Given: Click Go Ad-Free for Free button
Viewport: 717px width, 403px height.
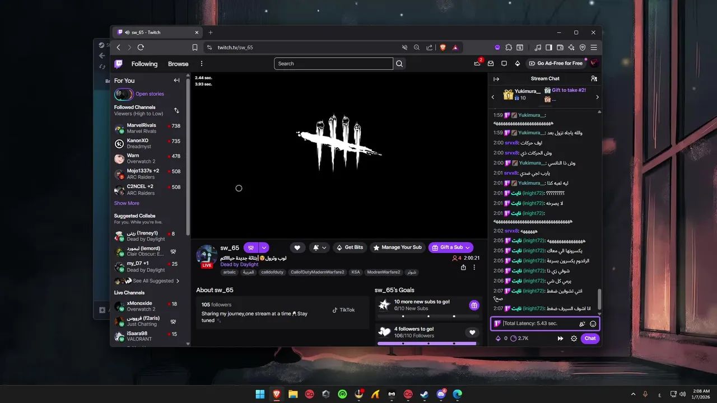Looking at the screenshot, I should pyautogui.click(x=556, y=63).
